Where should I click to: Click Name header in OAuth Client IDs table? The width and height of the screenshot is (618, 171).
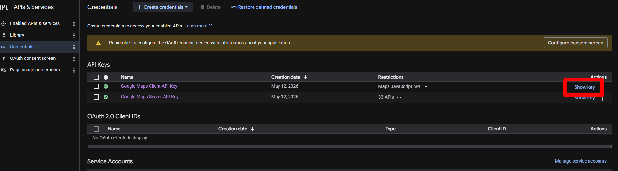[x=114, y=129]
